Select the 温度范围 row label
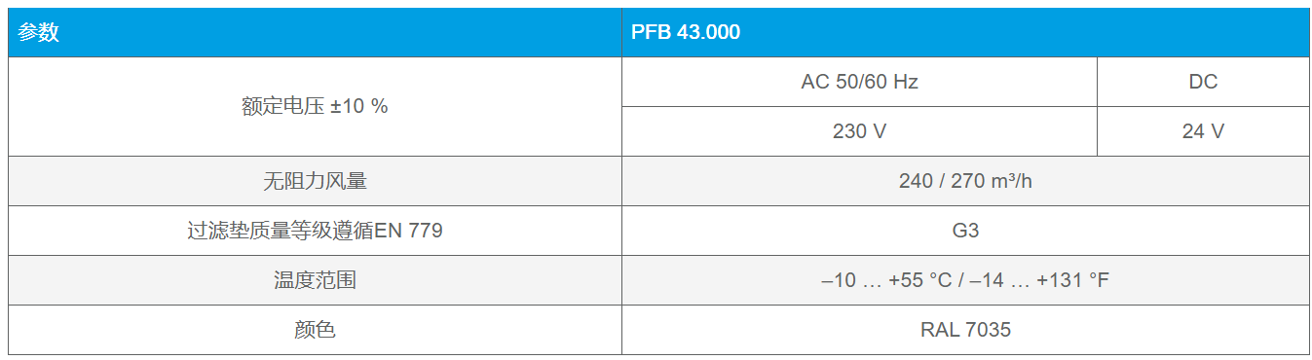 [315, 280]
